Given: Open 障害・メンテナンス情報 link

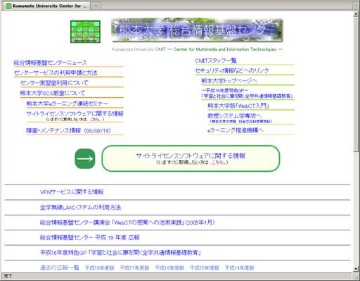Looking at the screenshot, I should [68, 130].
